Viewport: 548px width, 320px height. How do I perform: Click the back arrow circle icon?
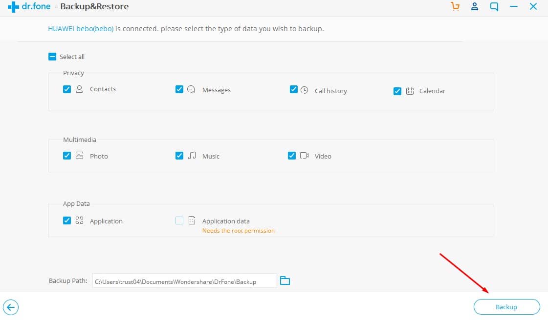11,307
